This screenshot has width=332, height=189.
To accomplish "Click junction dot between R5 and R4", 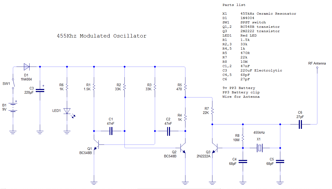I will (185, 97).
